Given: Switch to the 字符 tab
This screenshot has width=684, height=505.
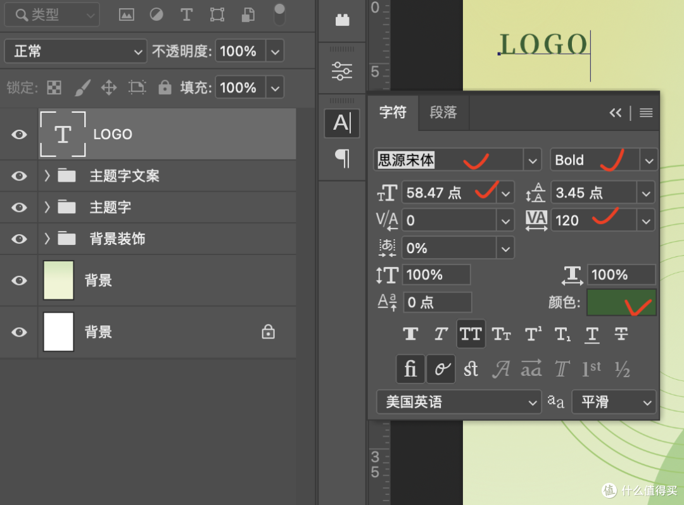Looking at the screenshot, I should [x=393, y=113].
